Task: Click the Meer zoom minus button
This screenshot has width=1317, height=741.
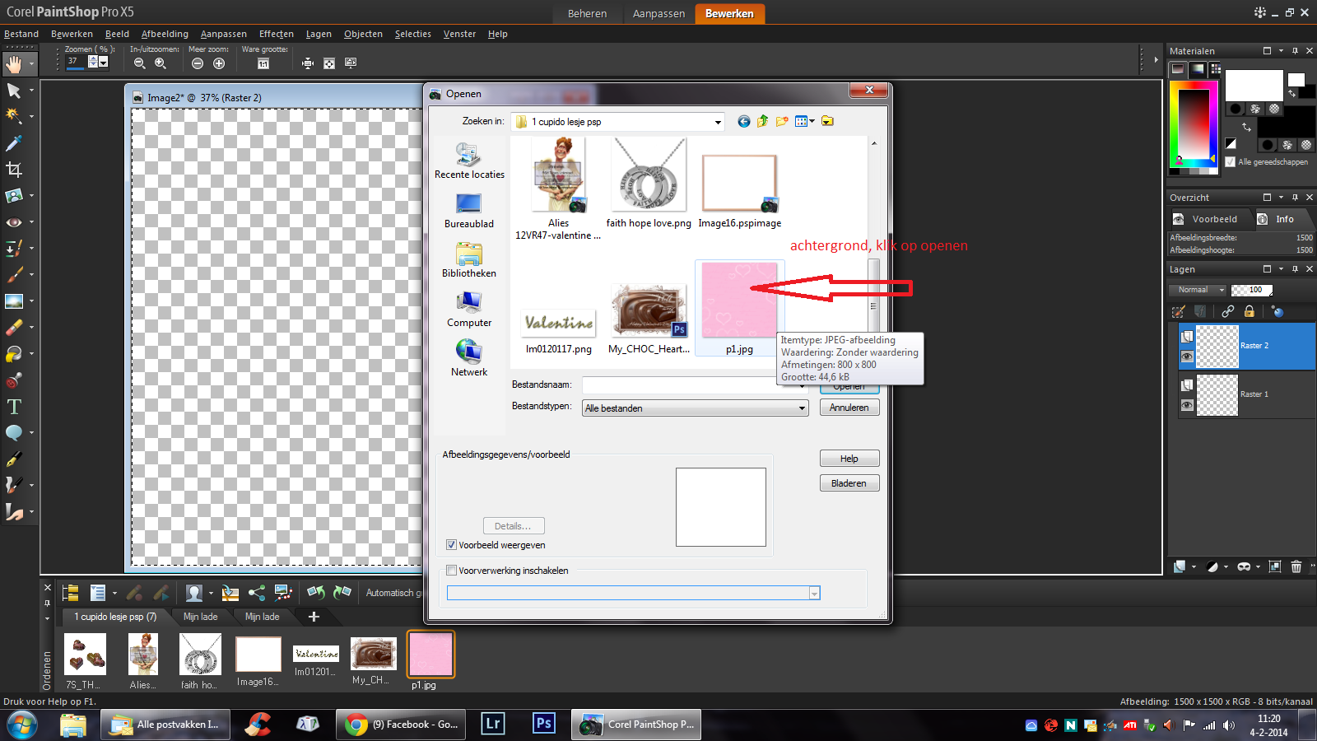Action: pos(198,63)
